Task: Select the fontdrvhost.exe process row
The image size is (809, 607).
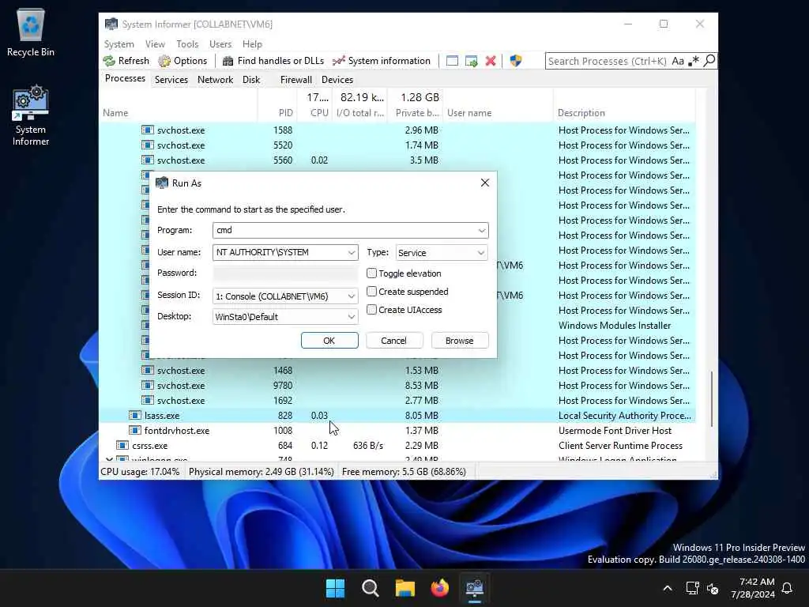Action: tap(397, 431)
